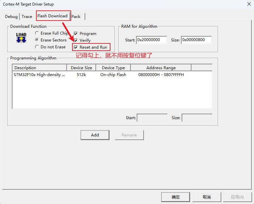Click the LOAD download icon
This screenshot has width=254, height=204.
click(x=21, y=38)
